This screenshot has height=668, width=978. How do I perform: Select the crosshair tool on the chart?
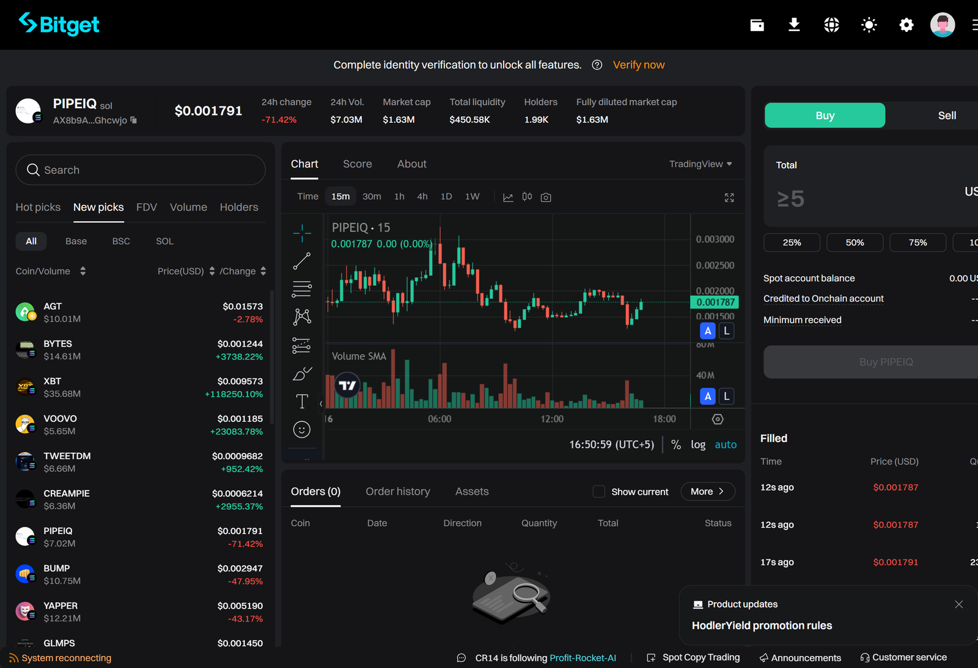pos(302,233)
